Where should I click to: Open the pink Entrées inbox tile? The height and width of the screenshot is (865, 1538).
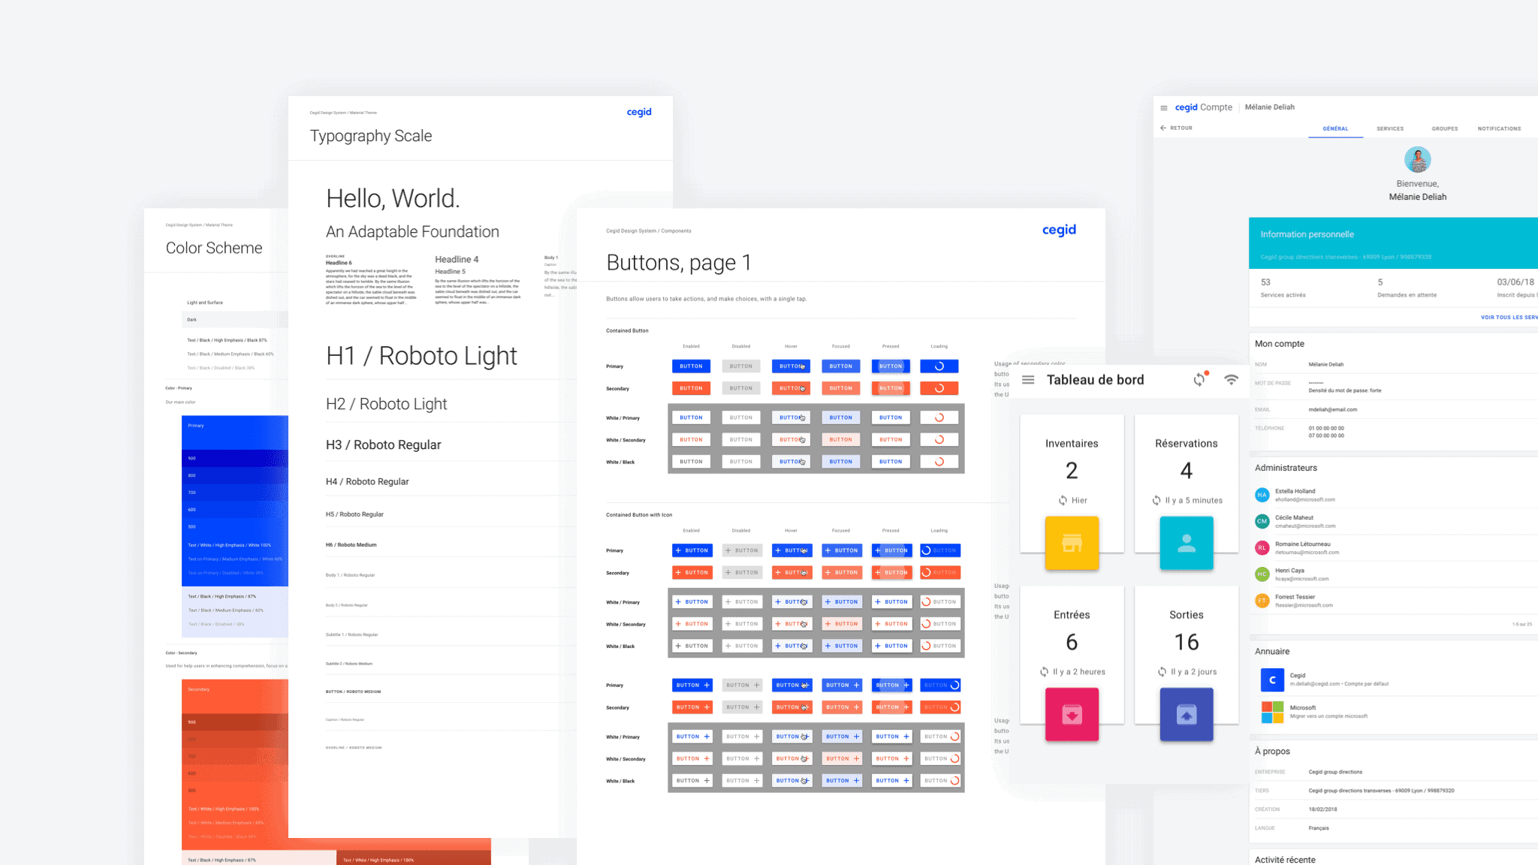(x=1072, y=715)
